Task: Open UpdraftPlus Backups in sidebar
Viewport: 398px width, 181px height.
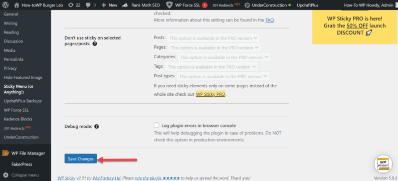Action: [23, 101]
